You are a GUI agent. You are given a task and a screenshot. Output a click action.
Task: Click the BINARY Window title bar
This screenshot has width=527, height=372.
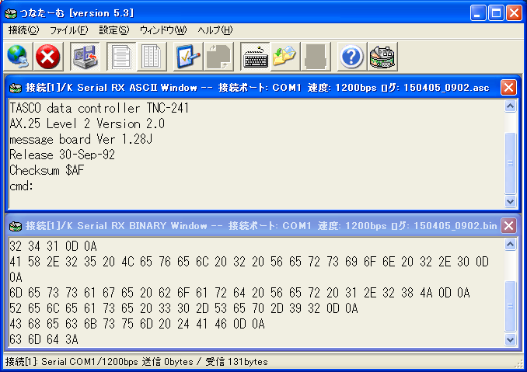coord(261,226)
